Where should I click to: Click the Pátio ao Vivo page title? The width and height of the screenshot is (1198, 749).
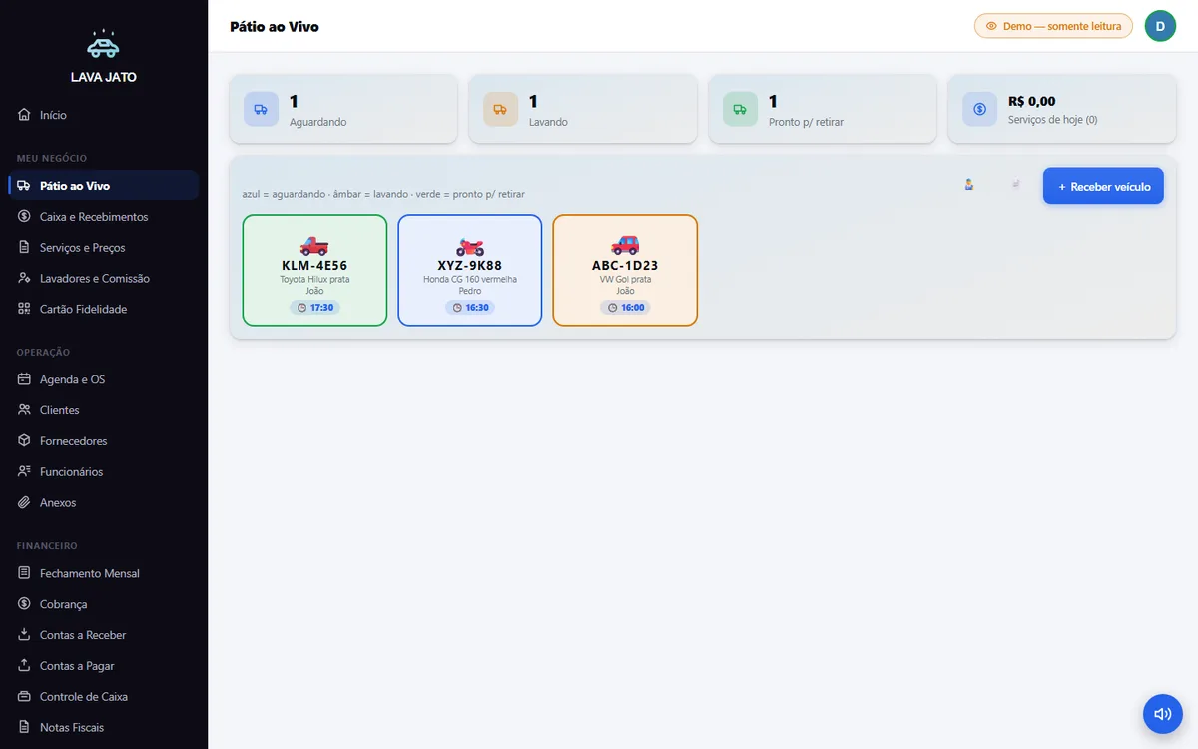275,27
